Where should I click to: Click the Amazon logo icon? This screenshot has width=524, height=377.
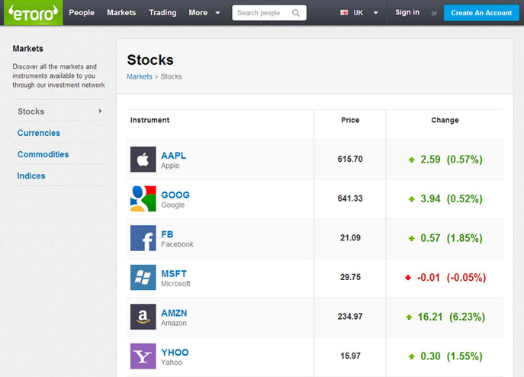click(x=143, y=317)
